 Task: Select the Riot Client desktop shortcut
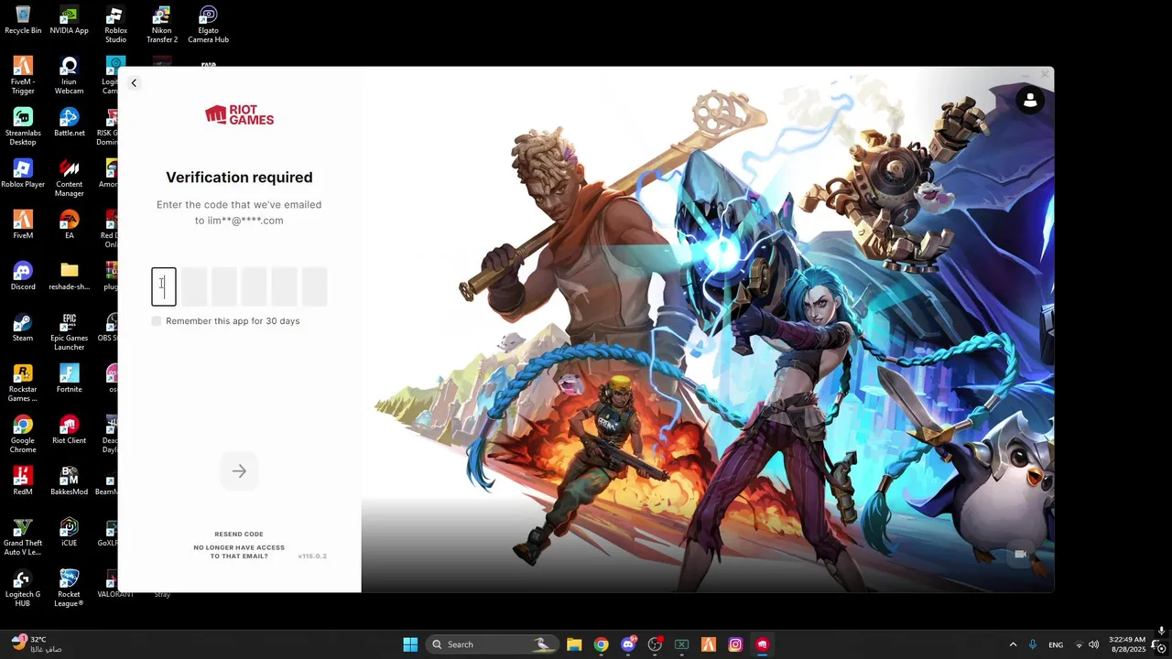pyautogui.click(x=69, y=429)
